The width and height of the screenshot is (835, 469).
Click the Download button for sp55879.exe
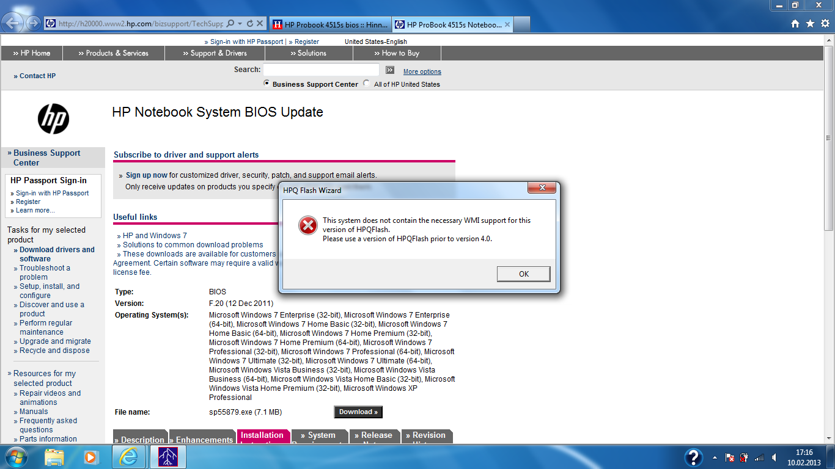click(358, 412)
